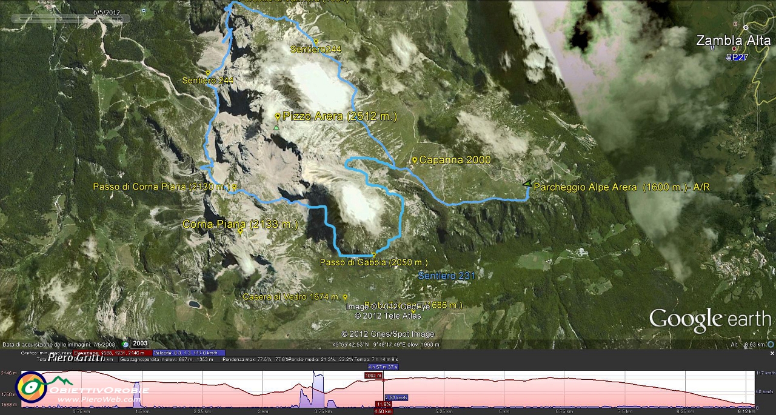Click the 1962 m elevation readout on profile
The width and height of the screenshot is (776, 415).
pos(374,376)
